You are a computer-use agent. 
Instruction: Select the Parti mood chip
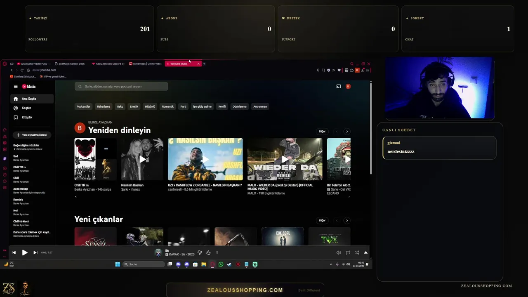coord(184,106)
